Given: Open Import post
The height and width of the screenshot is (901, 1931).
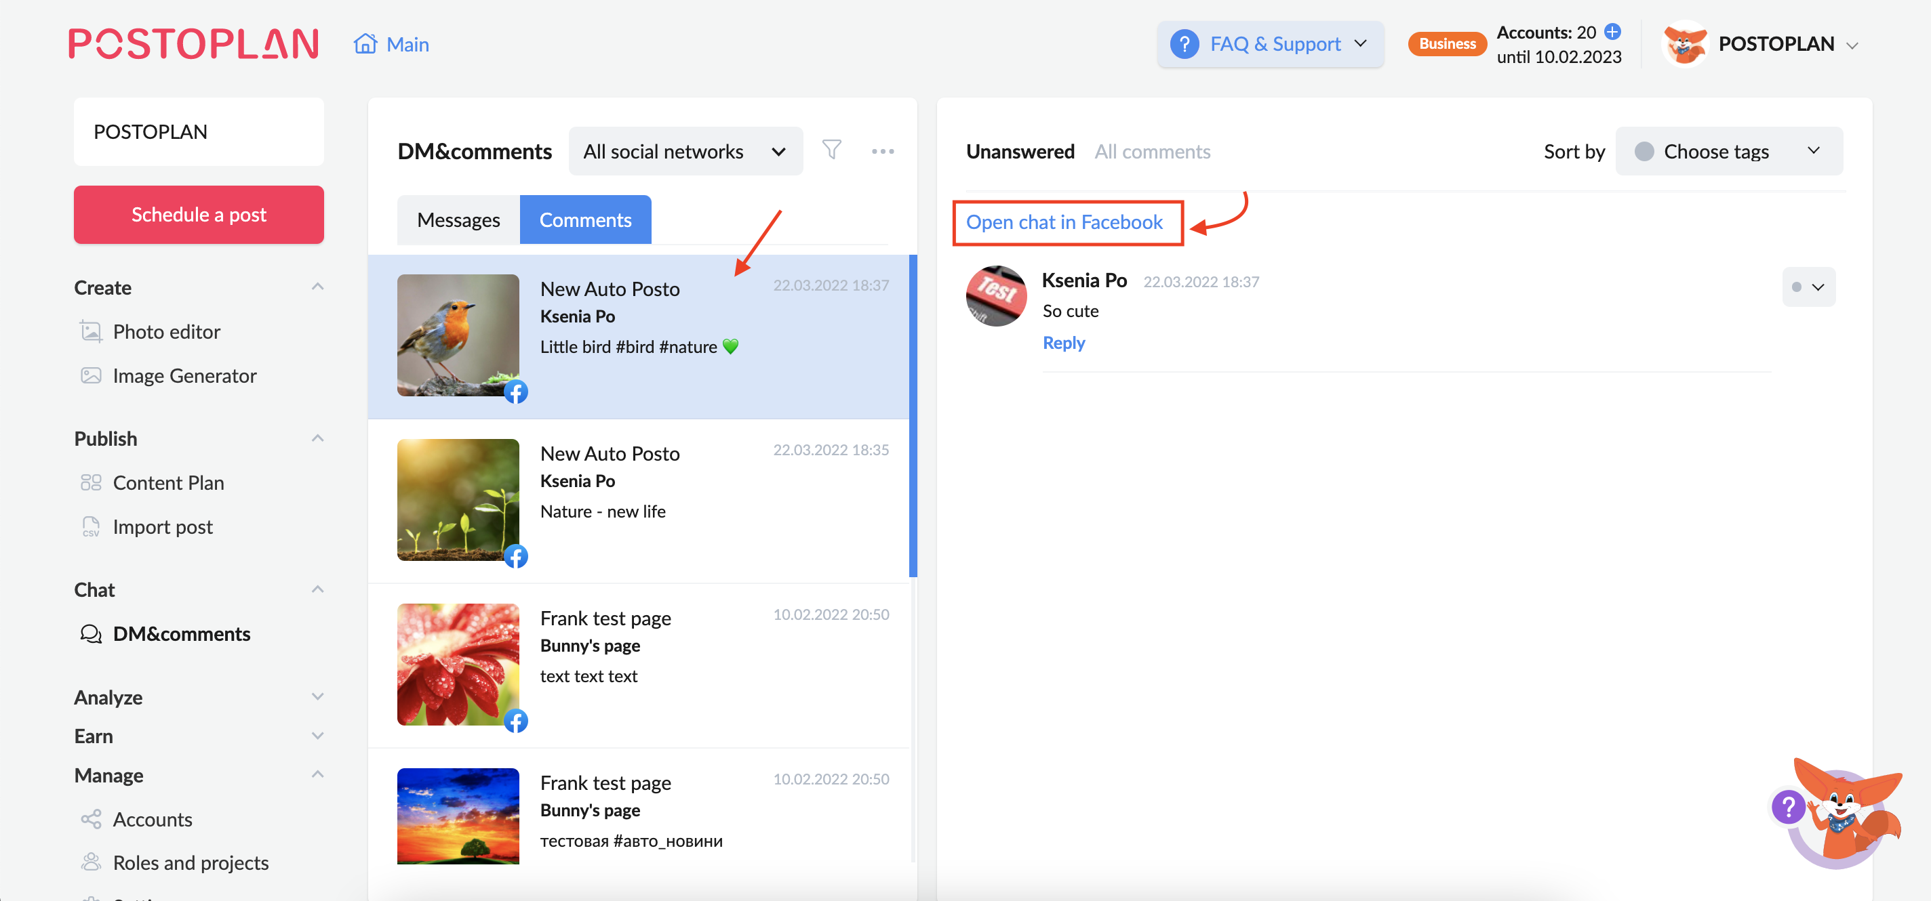Looking at the screenshot, I should pos(163,526).
